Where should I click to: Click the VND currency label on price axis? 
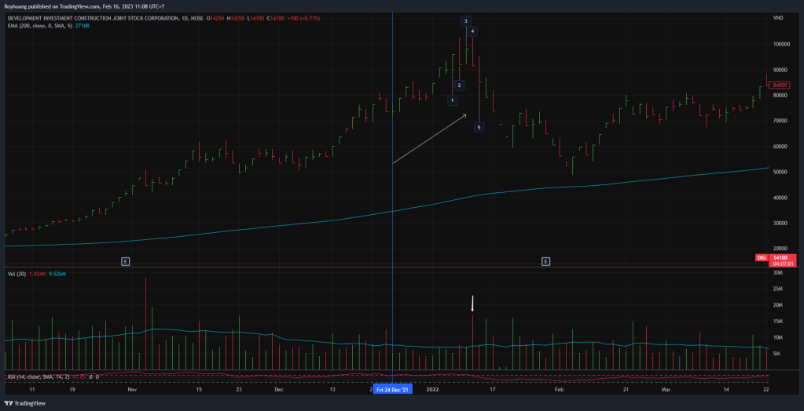pos(778,17)
